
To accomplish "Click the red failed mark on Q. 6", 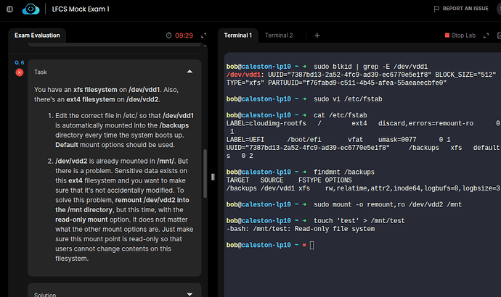I will click(20, 72).
